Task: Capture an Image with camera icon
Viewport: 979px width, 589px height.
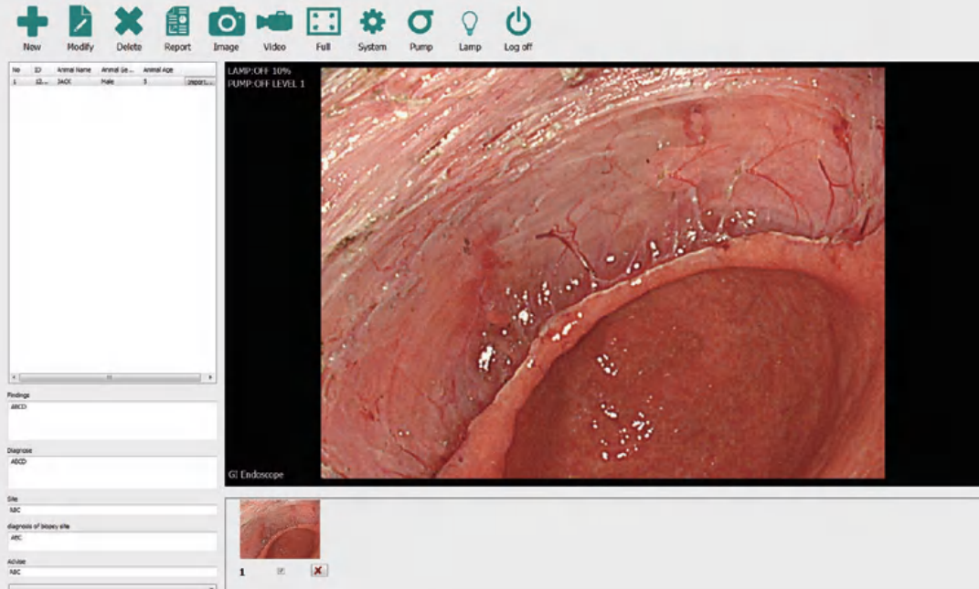Action: 226,27
